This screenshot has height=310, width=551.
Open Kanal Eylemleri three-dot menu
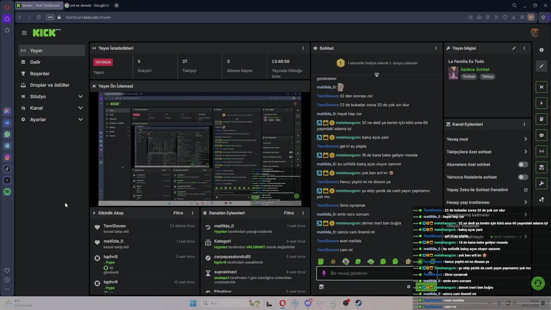tap(524, 124)
